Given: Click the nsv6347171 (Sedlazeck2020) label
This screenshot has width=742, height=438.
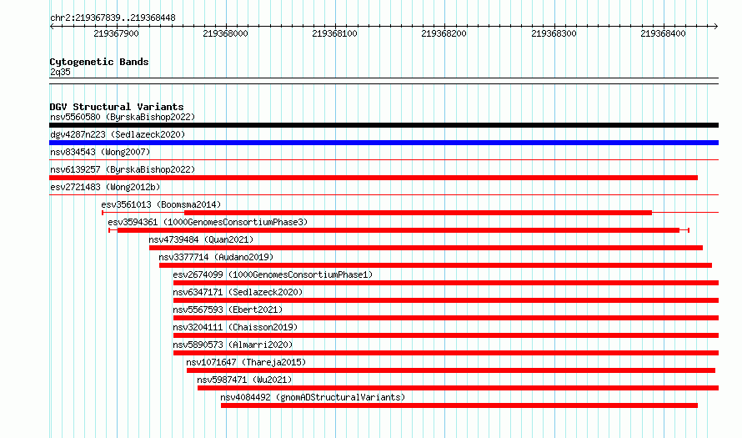Looking at the screenshot, I should 238,292.
